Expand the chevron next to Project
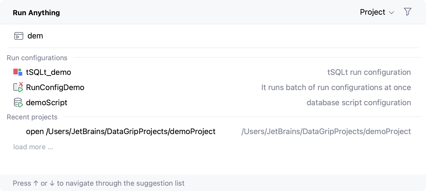The width and height of the screenshot is (426, 191). point(391,13)
